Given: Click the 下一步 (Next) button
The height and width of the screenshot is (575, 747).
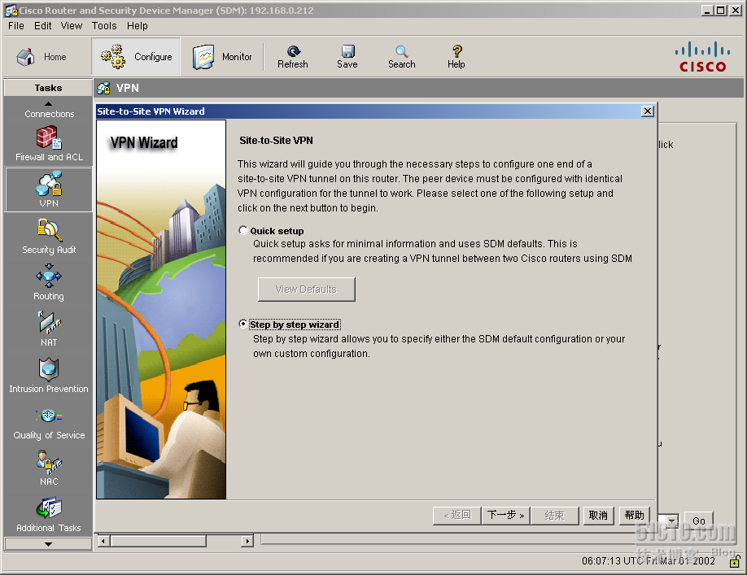Looking at the screenshot, I should coord(505,516).
